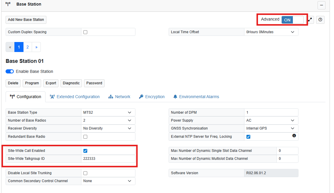Open the help question mark icon
The width and height of the screenshot is (334, 193).
tap(320, 20)
